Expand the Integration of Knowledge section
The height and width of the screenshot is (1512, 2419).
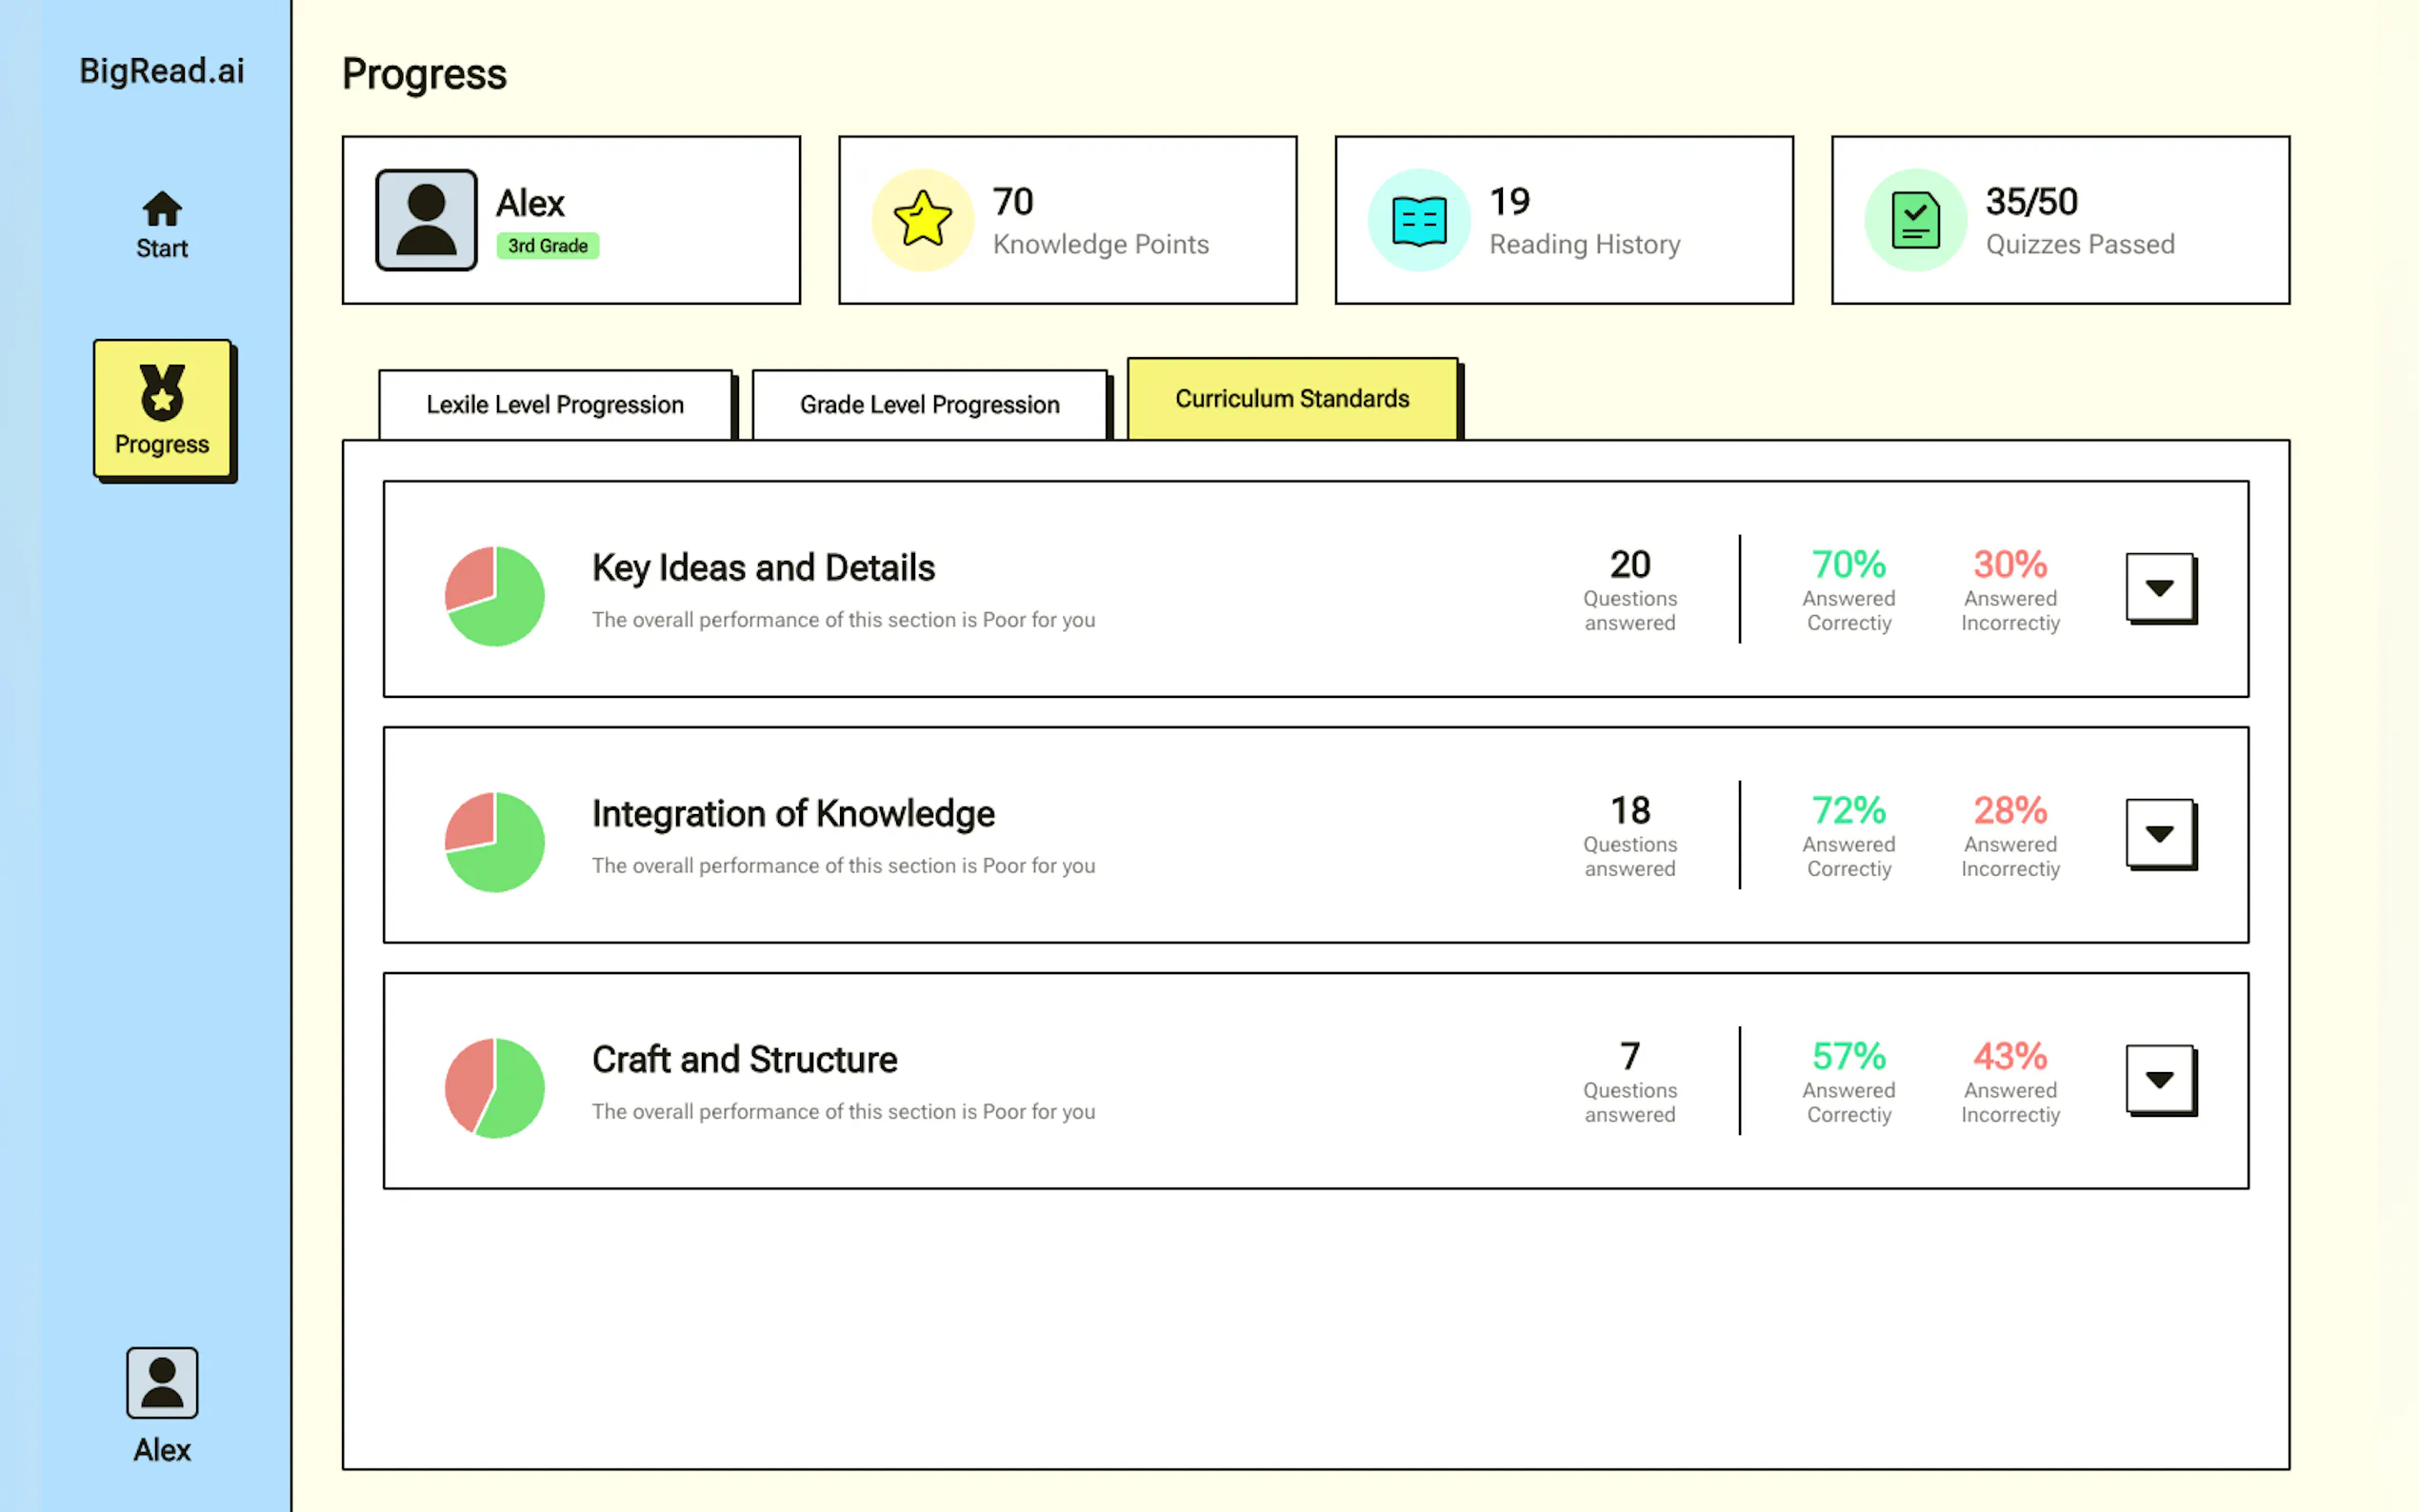point(2159,834)
